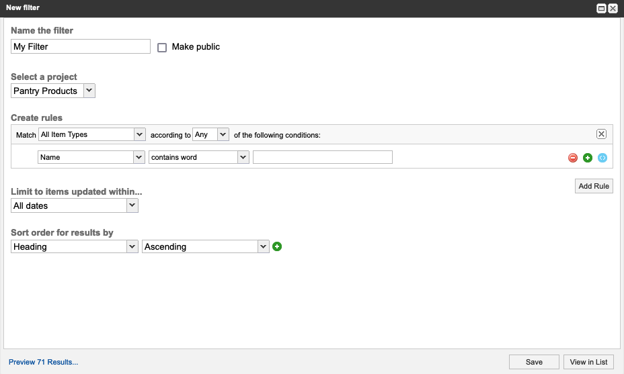Delete the rule using its X icon
624x374 pixels.
point(602,134)
